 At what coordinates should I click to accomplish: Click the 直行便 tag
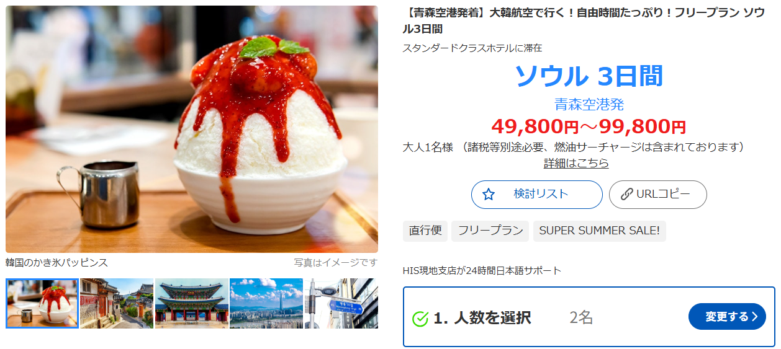click(x=425, y=231)
